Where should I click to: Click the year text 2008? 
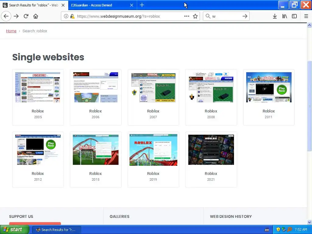click(211, 117)
